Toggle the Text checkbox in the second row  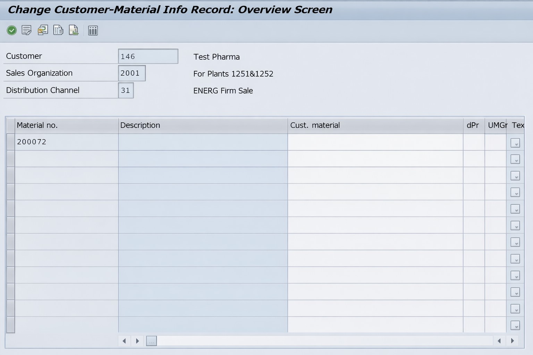tap(515, 159)
